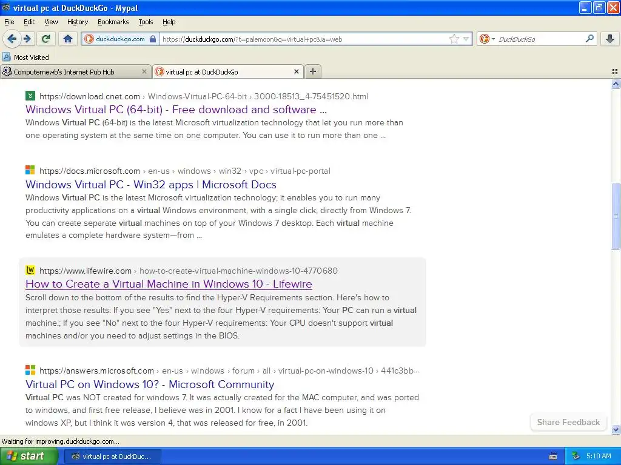Open a new tab with plus button
The image size is (621, 465).
point(313,71)
